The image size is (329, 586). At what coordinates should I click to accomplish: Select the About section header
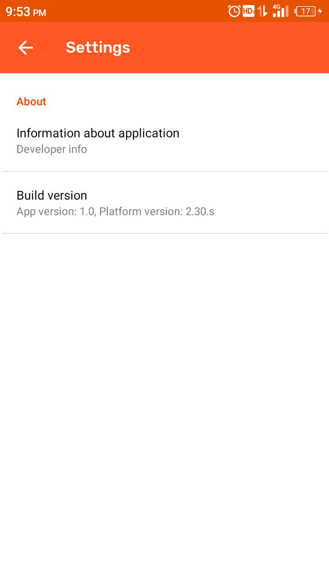(31, 102)
